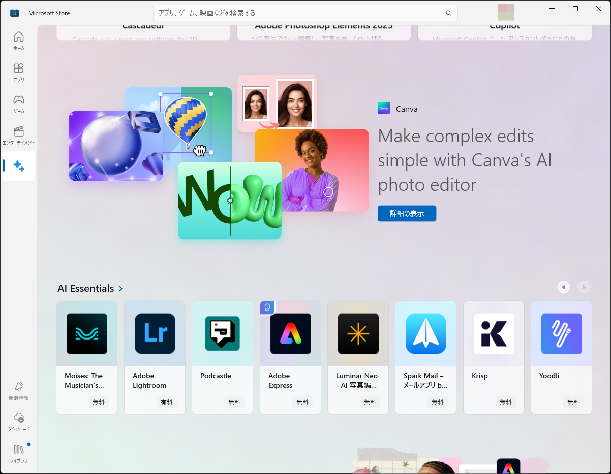Screen dimensions: 611x474
Task: Select the AI Hub sparkle icon
Action: click(19, 166)
